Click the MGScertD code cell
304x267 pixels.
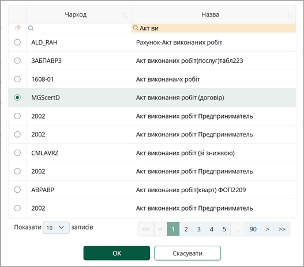point(79,98)
